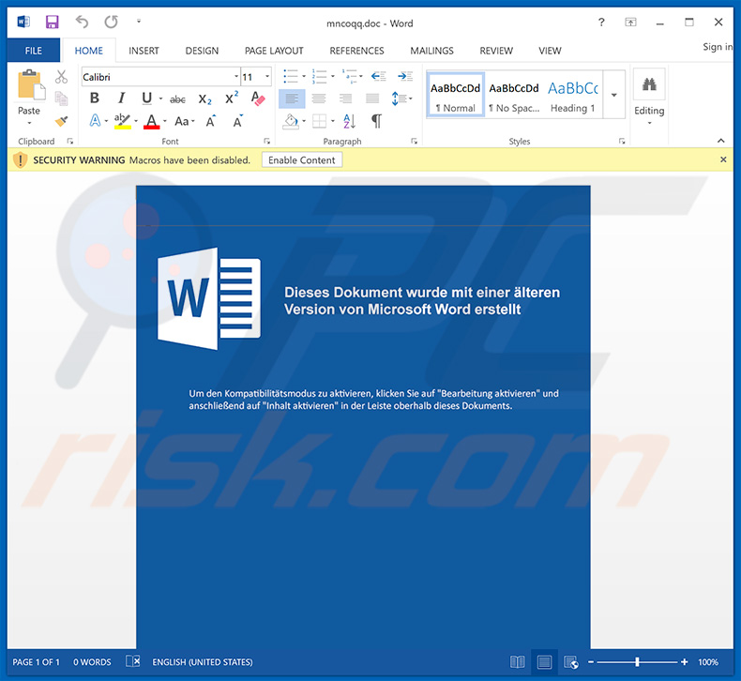Open the font color arrow
Image resolution: width=741 pixels, height=681 pixels.
pyautogui.click(x=165, y=121)
